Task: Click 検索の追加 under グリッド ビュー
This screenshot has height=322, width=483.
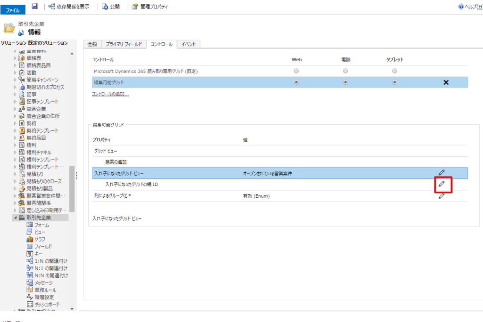Action: click(116, 162)
